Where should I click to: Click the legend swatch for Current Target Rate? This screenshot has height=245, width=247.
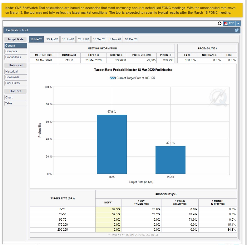(112, 78)
